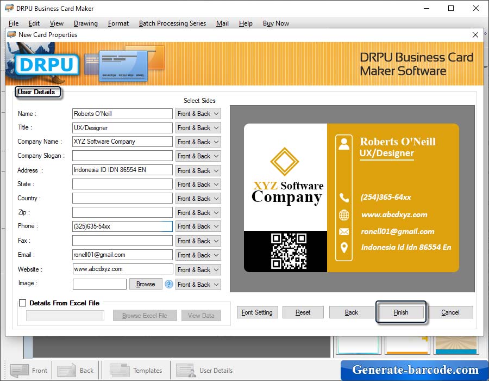Enable Details From Excel File checkbox
The height and width of the screenshot is (381, 489).
point(22,303)
